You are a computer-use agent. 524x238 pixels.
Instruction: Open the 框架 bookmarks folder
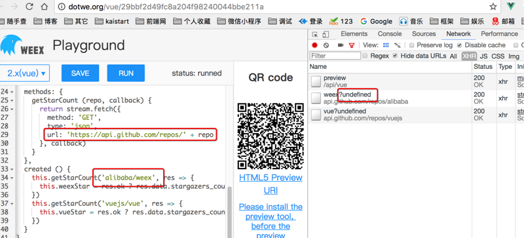click(441, 22)
